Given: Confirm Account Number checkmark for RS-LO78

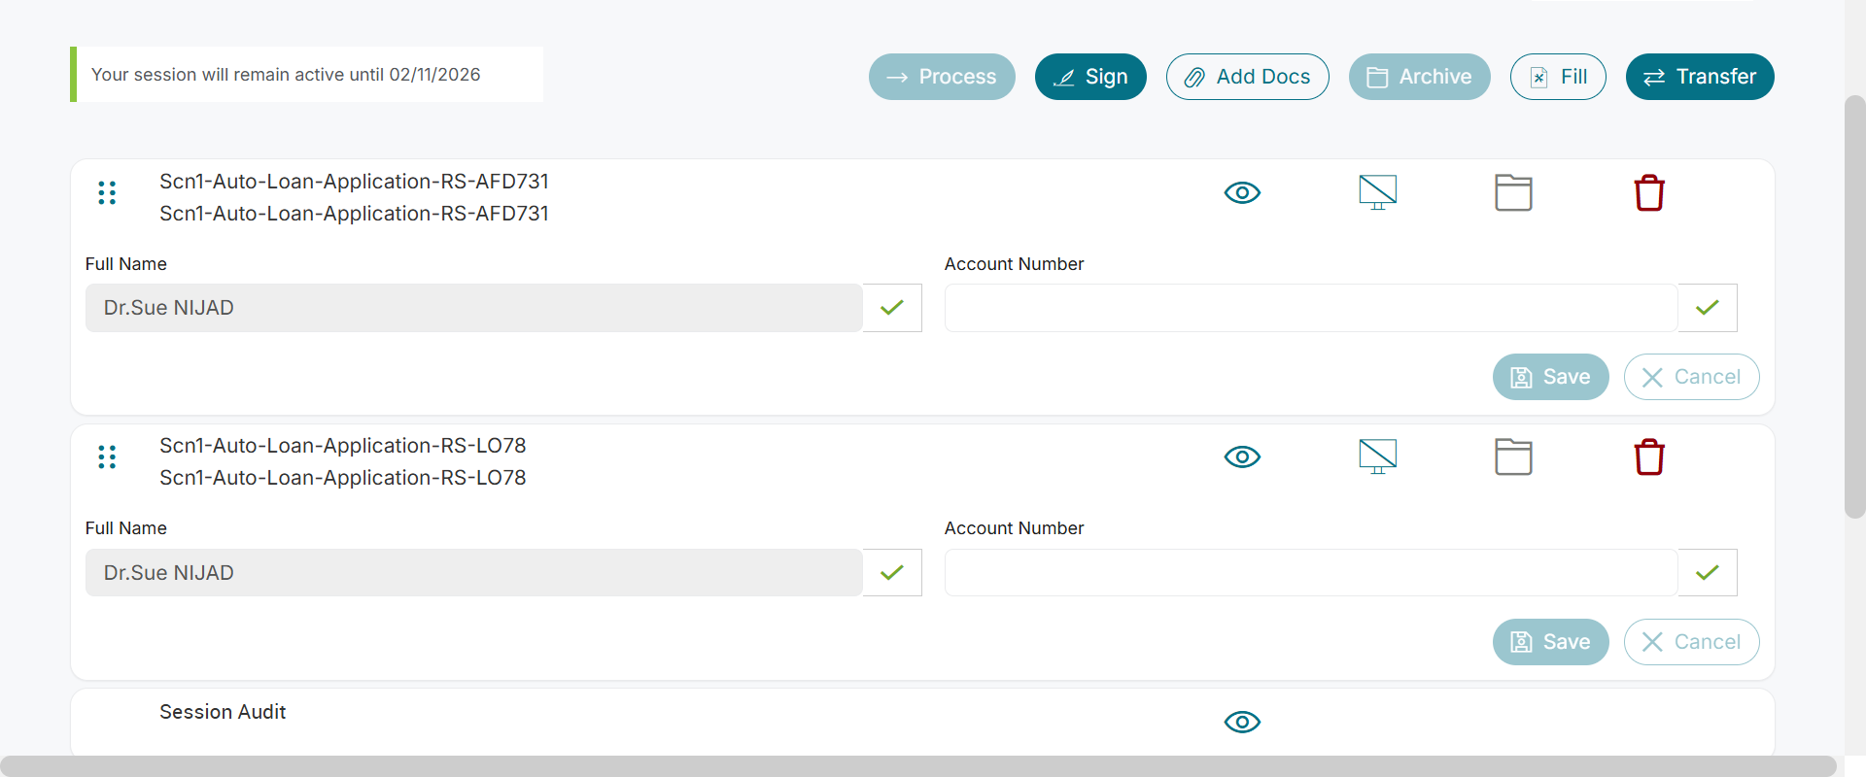Looking at the screenshot, I should point(1708,573).
